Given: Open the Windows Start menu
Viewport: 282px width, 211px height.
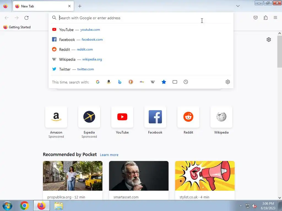Looking at the screenshot, I should coord(7,206).
